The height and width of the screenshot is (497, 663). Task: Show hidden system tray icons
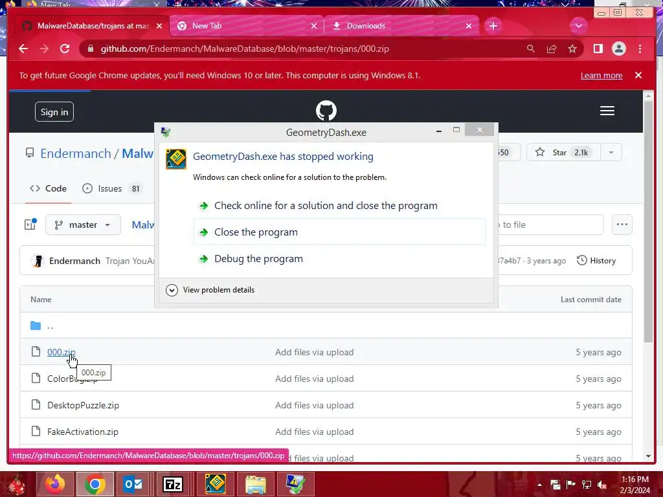(x=539, y=484)
